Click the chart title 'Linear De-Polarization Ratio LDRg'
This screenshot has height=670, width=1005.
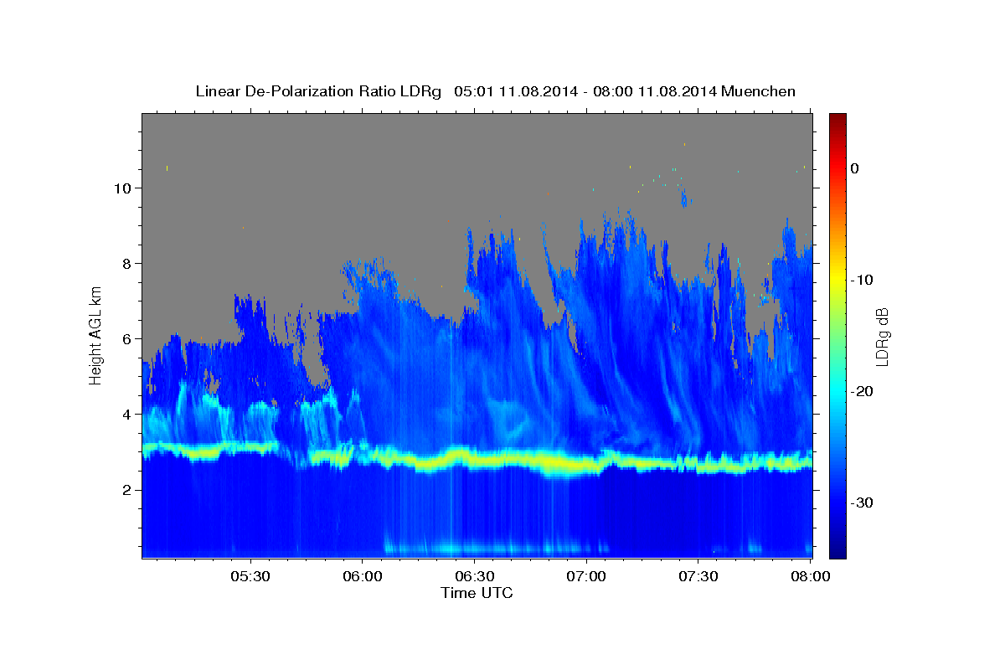click(x=318, y=91)
